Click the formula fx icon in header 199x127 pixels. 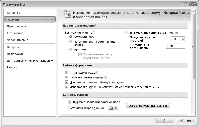67,14
